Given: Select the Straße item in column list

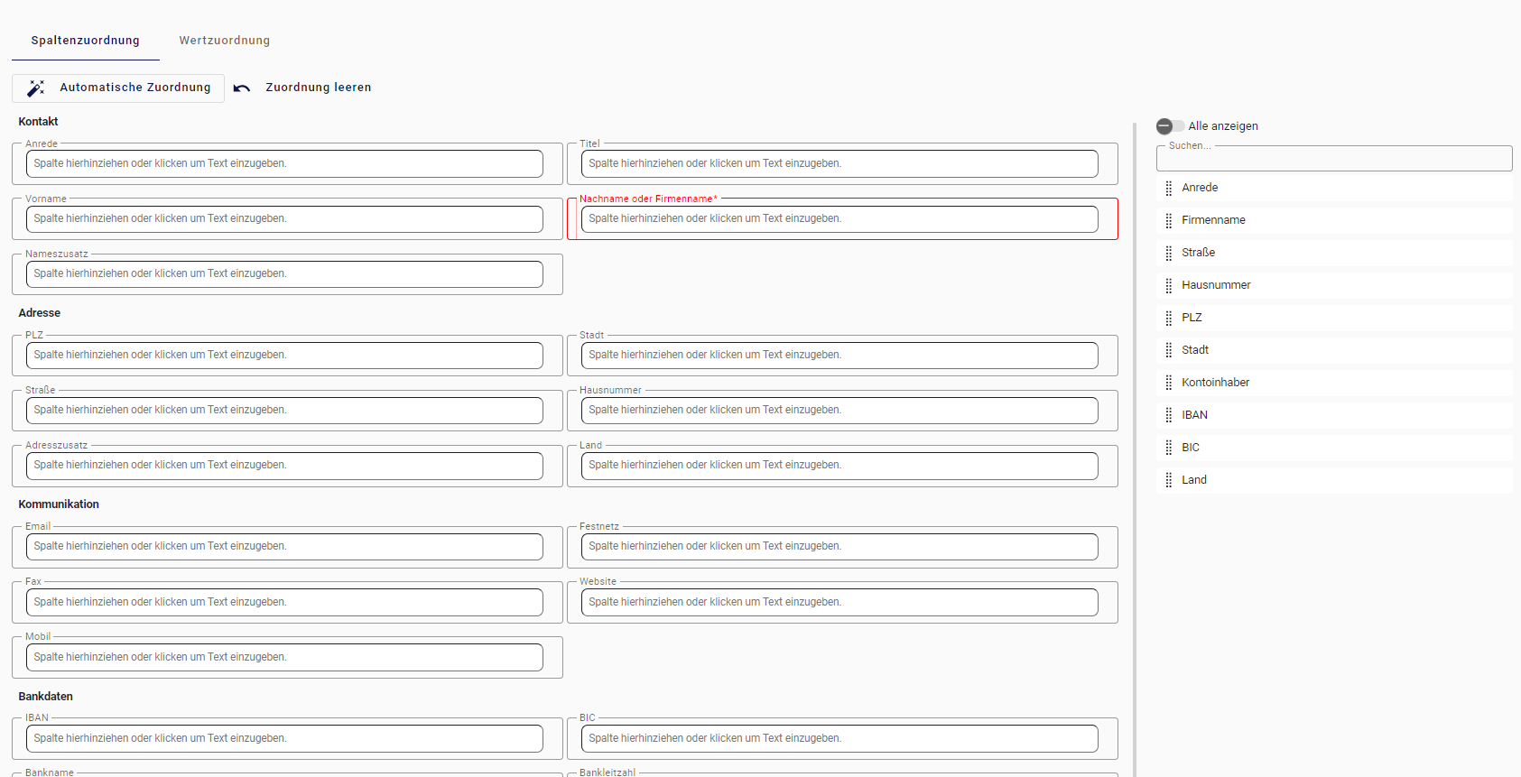Looking at the screenshot, I should point(1334,253).
